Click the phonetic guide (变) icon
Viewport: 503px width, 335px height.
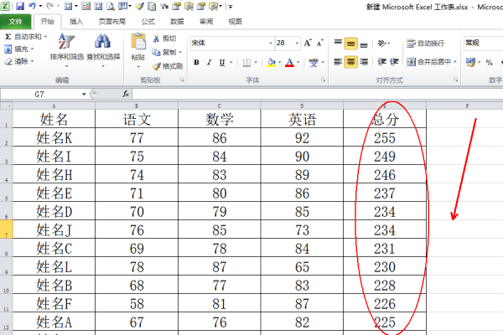tap(314, 63)
